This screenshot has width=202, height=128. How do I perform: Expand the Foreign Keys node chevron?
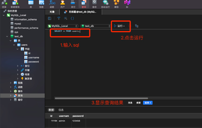(18, 70)
